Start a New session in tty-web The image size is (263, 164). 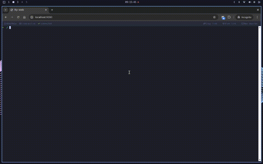point(249,24)
